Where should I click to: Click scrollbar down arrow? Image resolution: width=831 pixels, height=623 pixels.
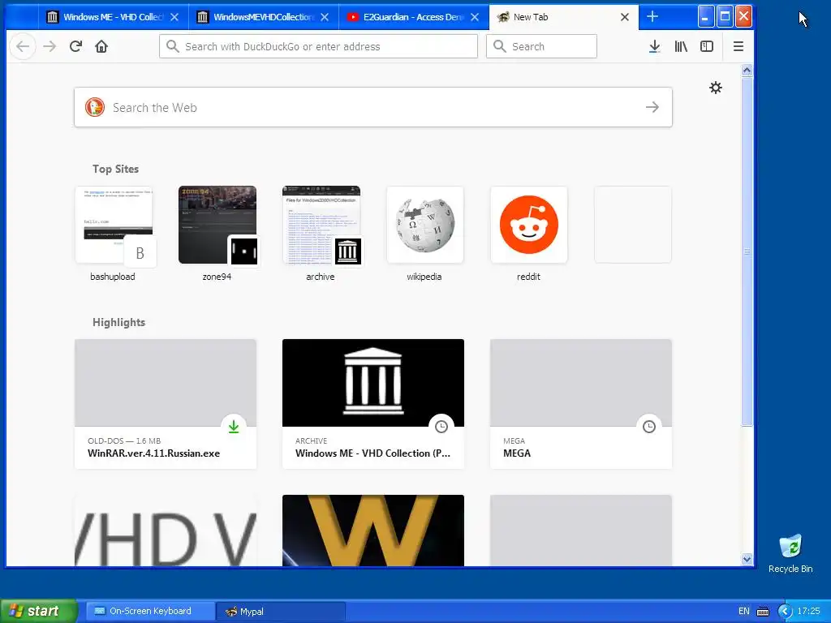point(747,559)
